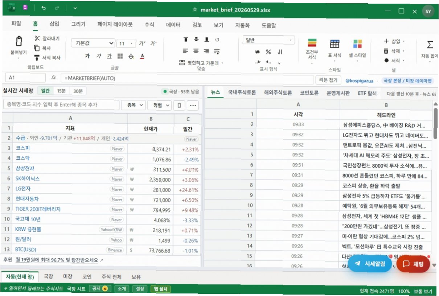Align text to bottom
Image resolution: width=439 pixels, height=296 pixels.
(207, 39)
